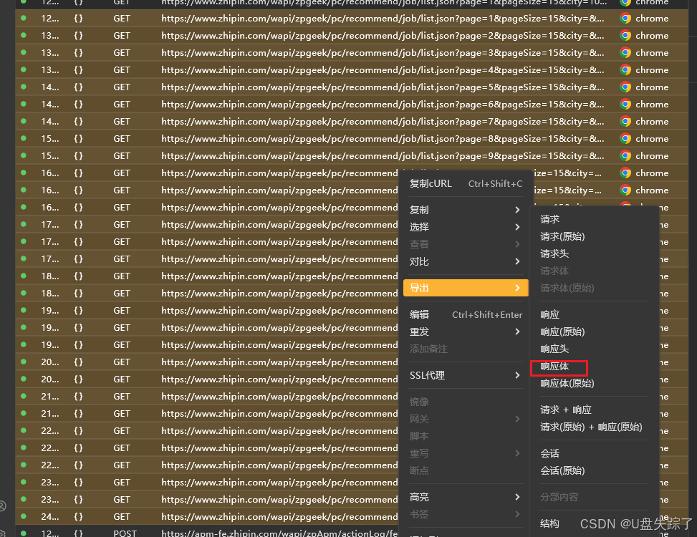This screenshot has height=537, width=697.
Task: Expand the SSL代理 submenu chevron
Action: pyautogui.click(x=517, y=375)
